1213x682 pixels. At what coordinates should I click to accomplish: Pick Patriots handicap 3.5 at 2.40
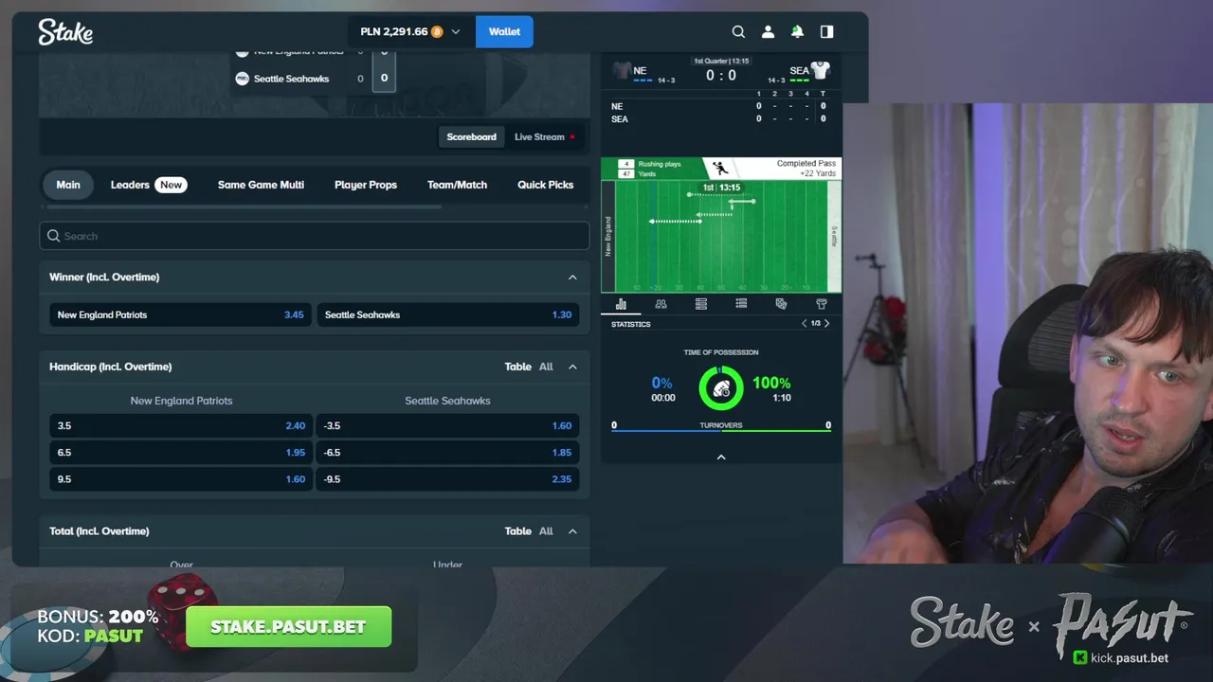(x=180, y=425)
